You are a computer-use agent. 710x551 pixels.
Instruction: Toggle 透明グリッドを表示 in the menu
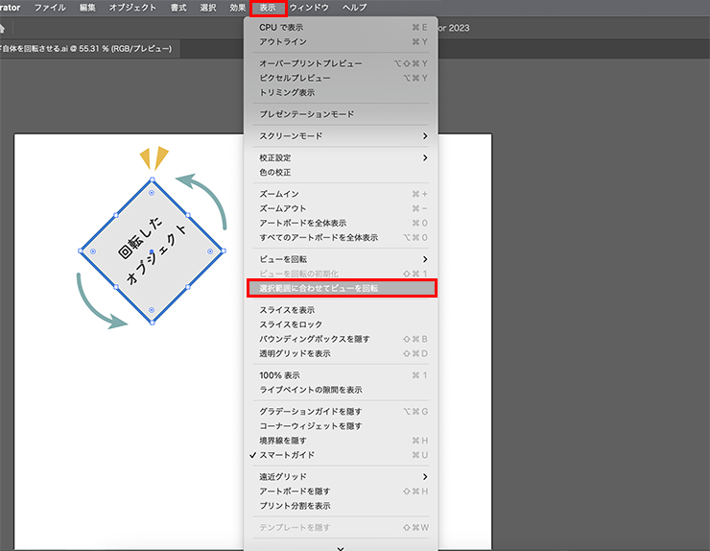300,353
